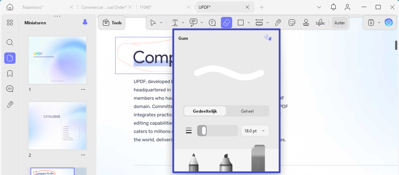Expand the shape tool dropdown arrow
This screenshot has height=175, width=399.
[x=249, y=23]
